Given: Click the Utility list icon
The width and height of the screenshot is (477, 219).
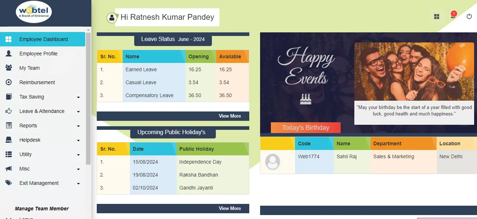Looking at the screenshot, I should [x=9, y=154].
